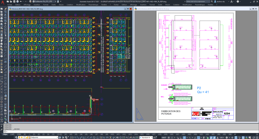Open the Cotation menu
259x139 pixels.
coord(70,5)
